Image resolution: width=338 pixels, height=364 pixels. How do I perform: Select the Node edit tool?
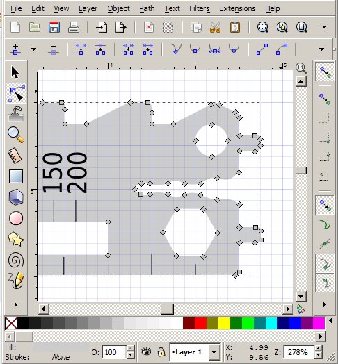tap(16, 93)
